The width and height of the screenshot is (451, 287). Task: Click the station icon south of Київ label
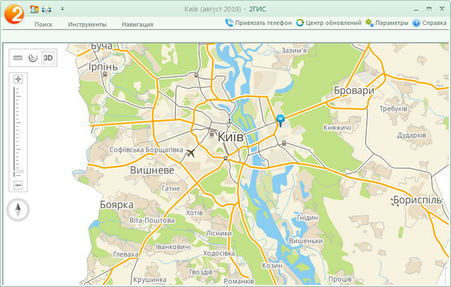[x=225, y=159]
